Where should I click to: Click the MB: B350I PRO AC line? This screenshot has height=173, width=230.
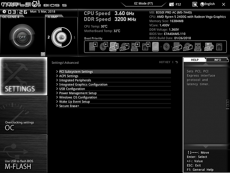click(171, 12)
